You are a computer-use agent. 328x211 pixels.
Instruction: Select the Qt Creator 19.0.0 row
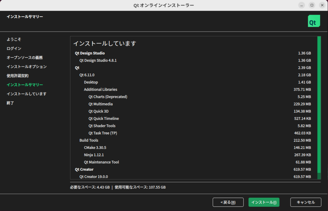96,177
